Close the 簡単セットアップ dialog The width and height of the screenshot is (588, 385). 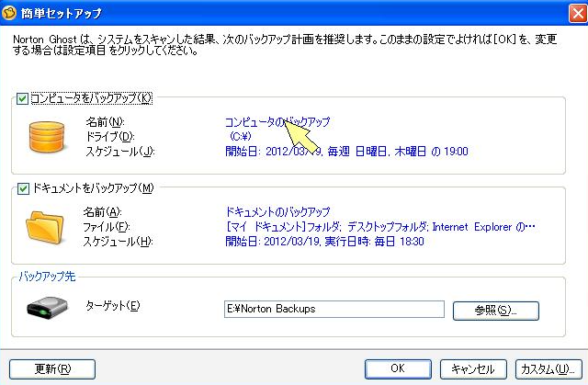[578, 13]
